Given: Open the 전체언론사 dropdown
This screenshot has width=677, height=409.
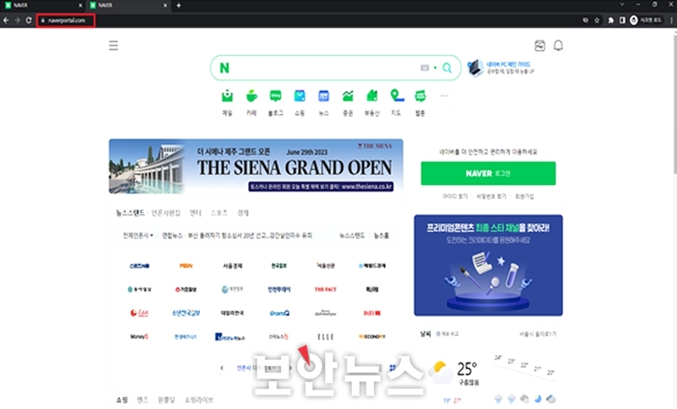Looking at the screenshot, I should pos(138,235).
